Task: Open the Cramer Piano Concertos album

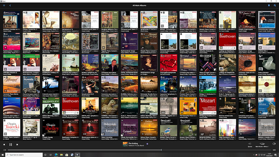Action: coord(188,85)
